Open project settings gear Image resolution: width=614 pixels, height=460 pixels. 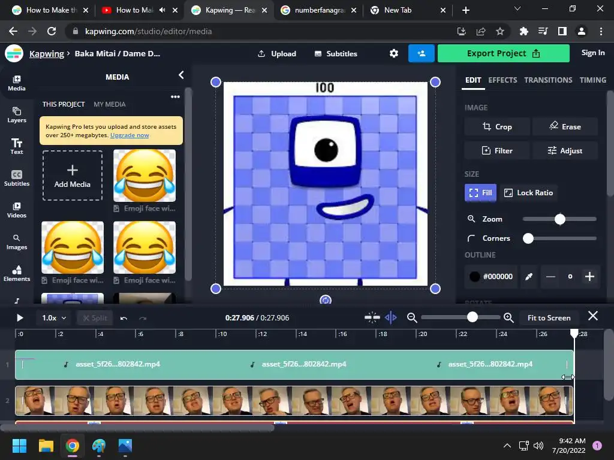click(393, 53)
